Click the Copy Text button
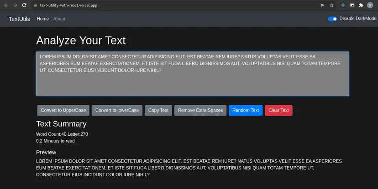 point(158,110)
